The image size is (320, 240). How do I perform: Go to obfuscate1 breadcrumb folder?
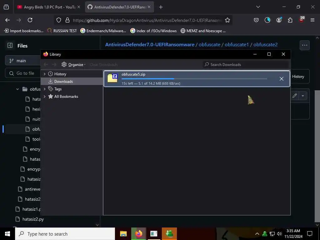point(237,45)
